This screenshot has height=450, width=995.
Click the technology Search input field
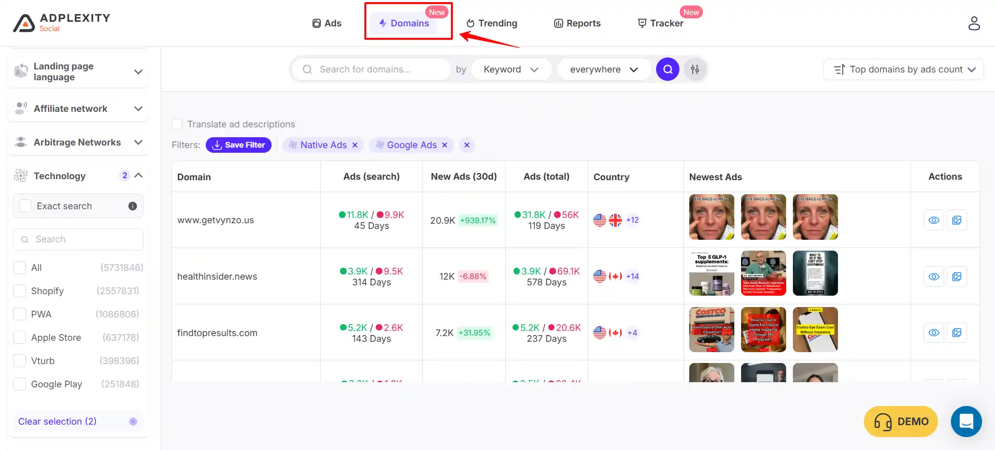pyautogui.click(x=78, y=239)
